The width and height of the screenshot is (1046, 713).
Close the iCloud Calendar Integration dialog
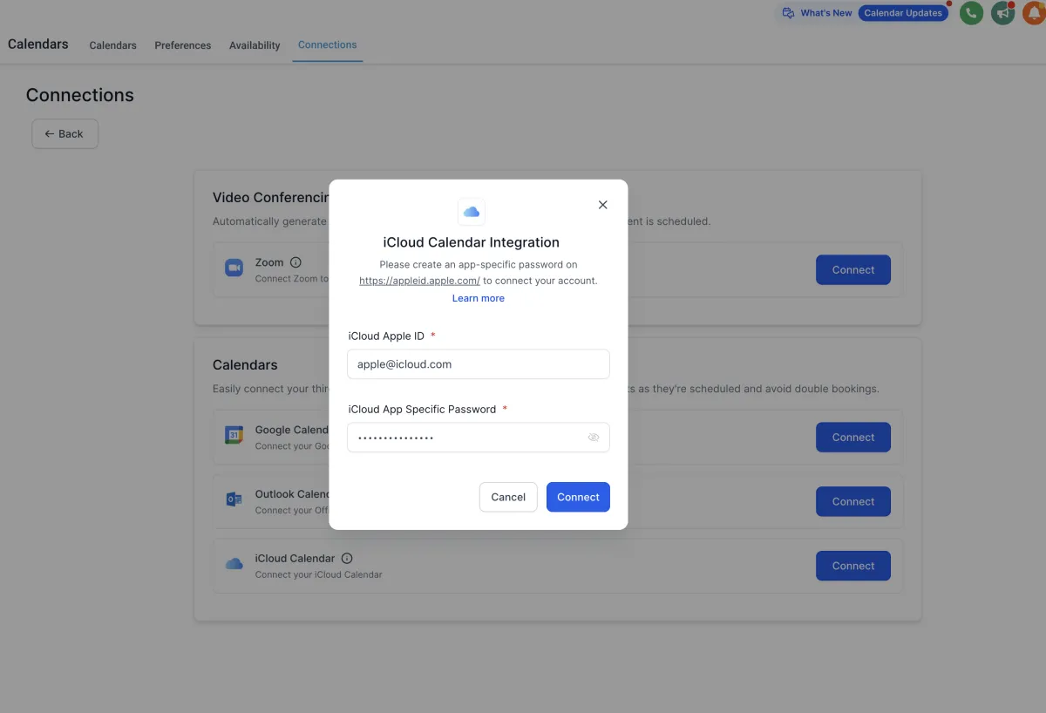tap(602, 205)
